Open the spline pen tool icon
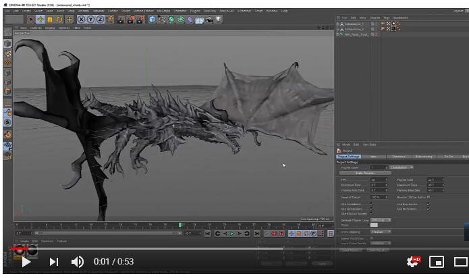Viewport: 469px width, 278px height. [161, 20]
